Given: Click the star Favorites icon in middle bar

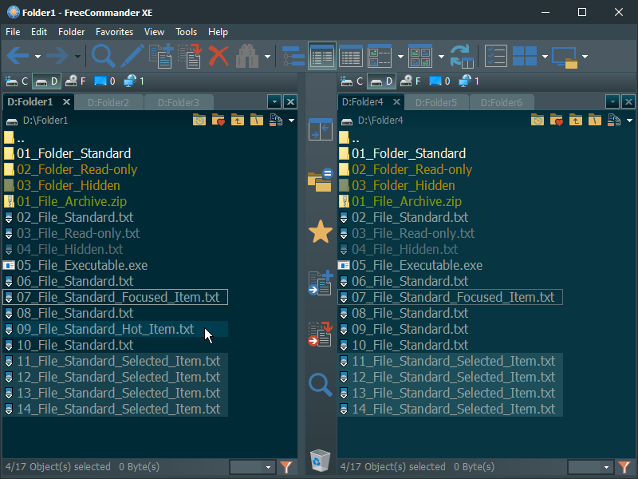Looking at the screenshot, I should (320, 232).
